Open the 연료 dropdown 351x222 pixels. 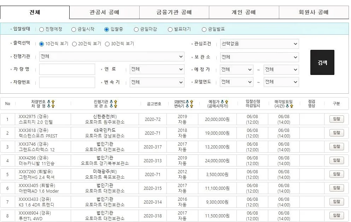(157, 69)
